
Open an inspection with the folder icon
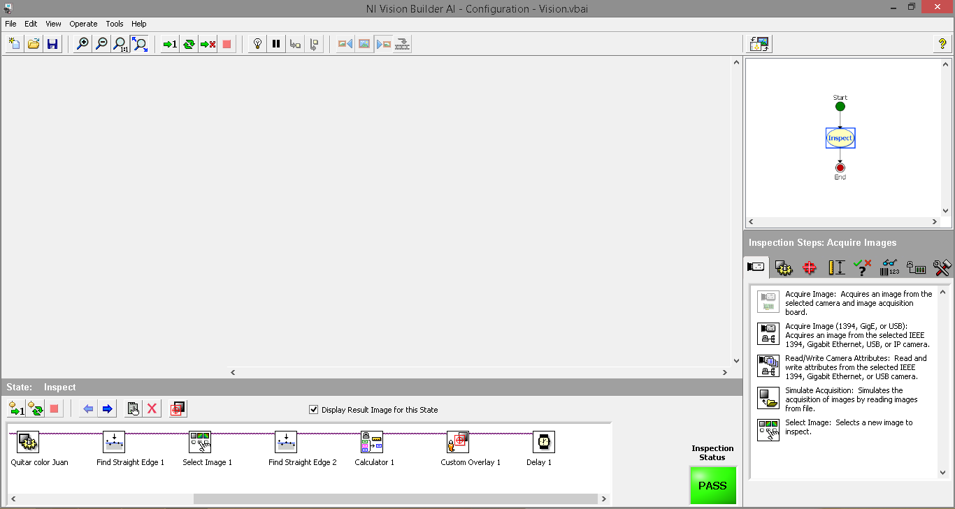point(33,44)
